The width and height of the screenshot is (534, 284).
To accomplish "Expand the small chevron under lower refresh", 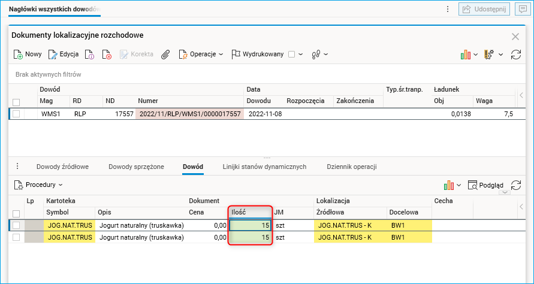I will pos(505,192).
